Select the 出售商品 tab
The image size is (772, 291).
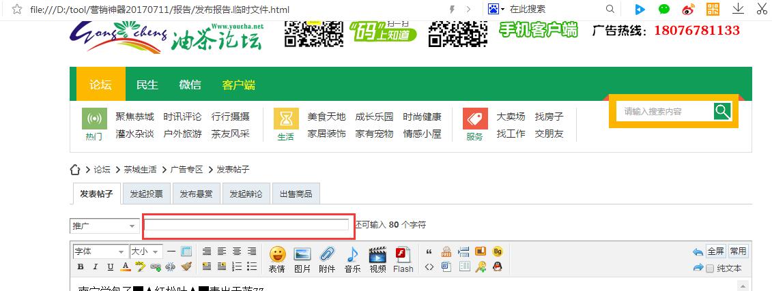click(296, 194)
